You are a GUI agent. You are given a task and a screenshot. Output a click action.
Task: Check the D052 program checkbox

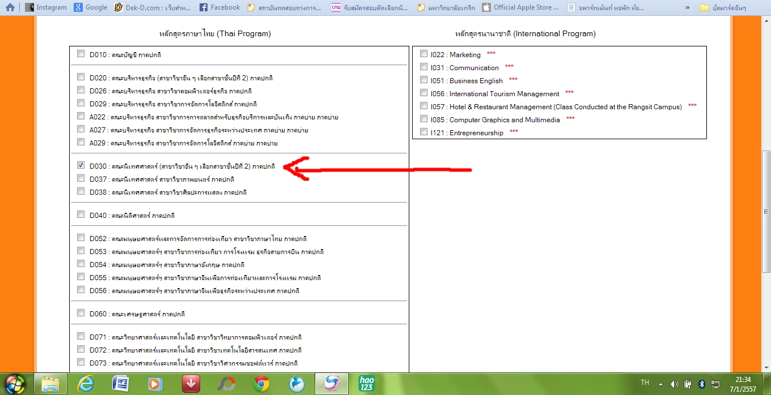pyautogui.click(x=81, y=238)
